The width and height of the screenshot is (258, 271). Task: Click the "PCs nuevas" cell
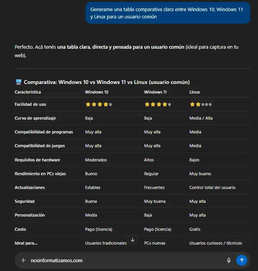tap(154, 243)
